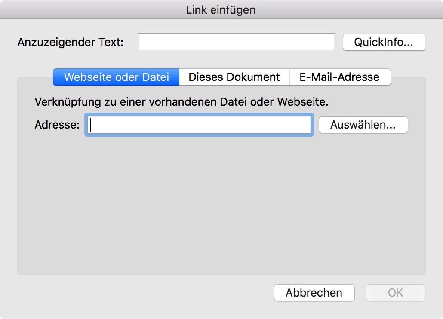443x319 pixels.
Task: Click the Anzuzeigender Text label
Action: pos(71,43)
